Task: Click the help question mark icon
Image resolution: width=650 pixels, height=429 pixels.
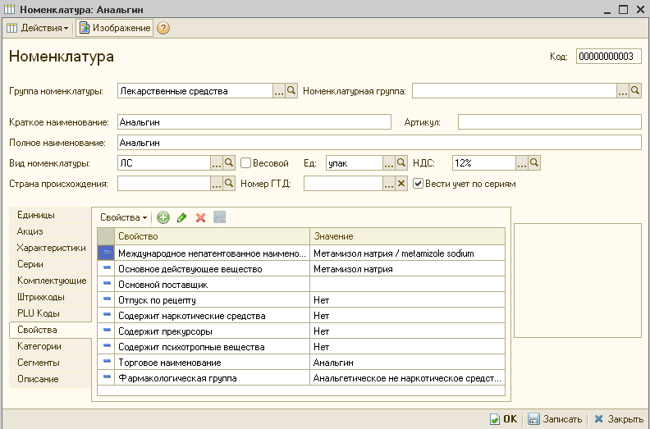Action: pyautogui.click(x=163, y=28)
